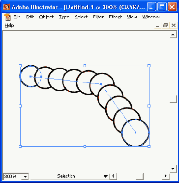Click the bottom-left bounding box handle

pos(20,146)
